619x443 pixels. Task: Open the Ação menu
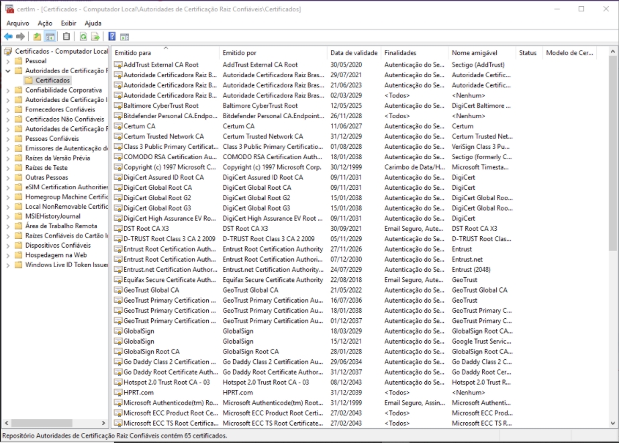[45, 23]
